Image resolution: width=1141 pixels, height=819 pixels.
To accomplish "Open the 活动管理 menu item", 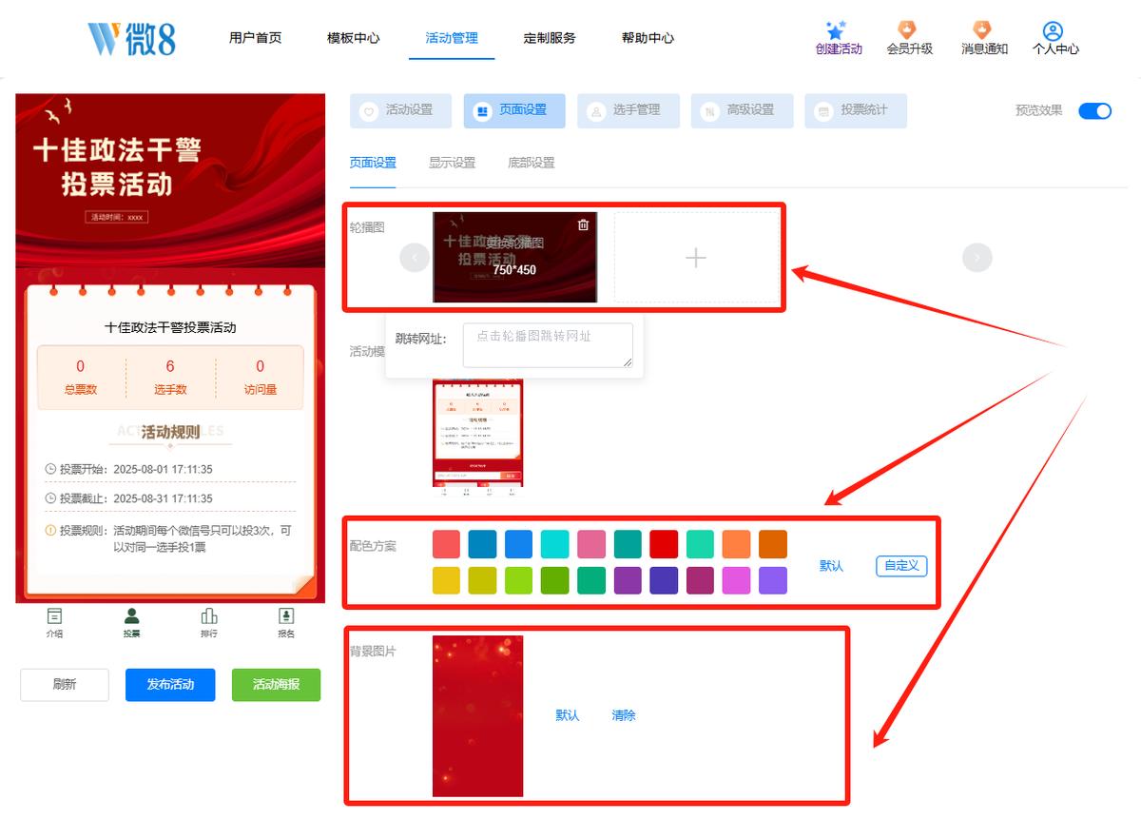I will click(452, 38).
